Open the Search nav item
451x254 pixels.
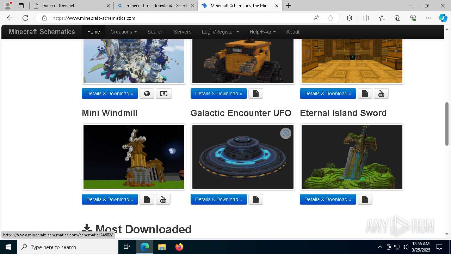[x=155, y=32]
